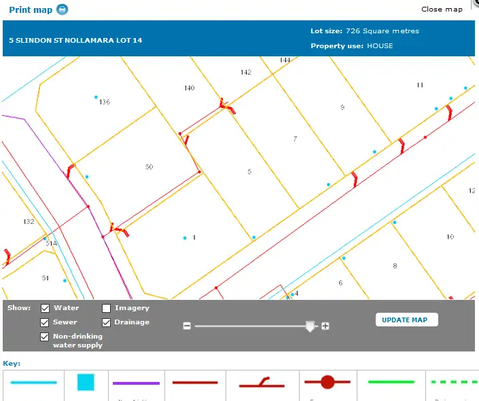The image size is (479, 401).
Task: Click the Close map link
Action: [x=442, y=9]
